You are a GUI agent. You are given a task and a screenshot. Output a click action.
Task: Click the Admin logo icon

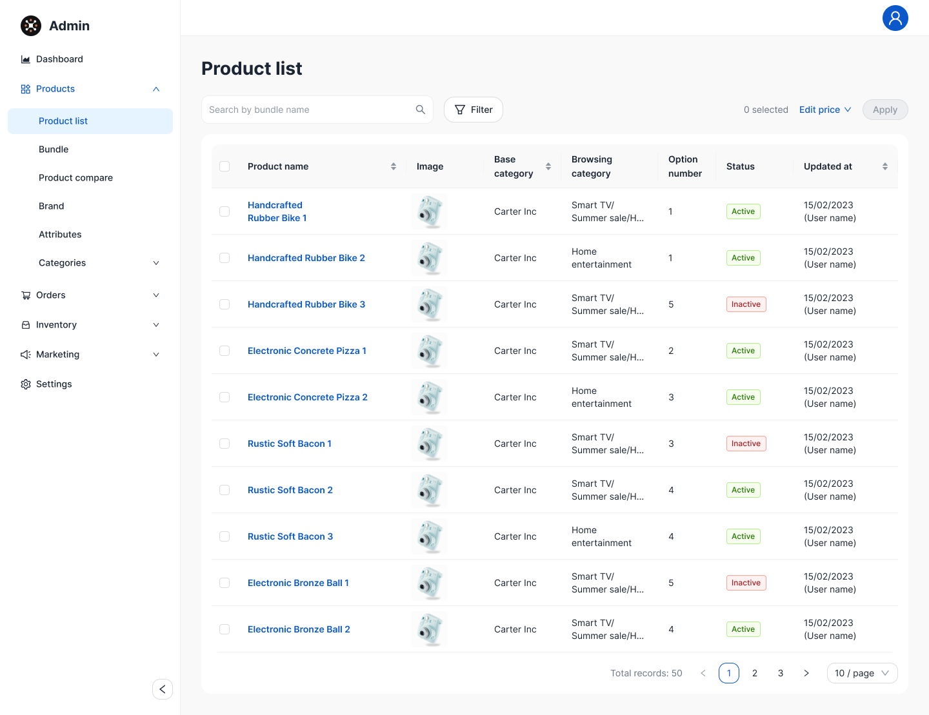pos(31,26)
